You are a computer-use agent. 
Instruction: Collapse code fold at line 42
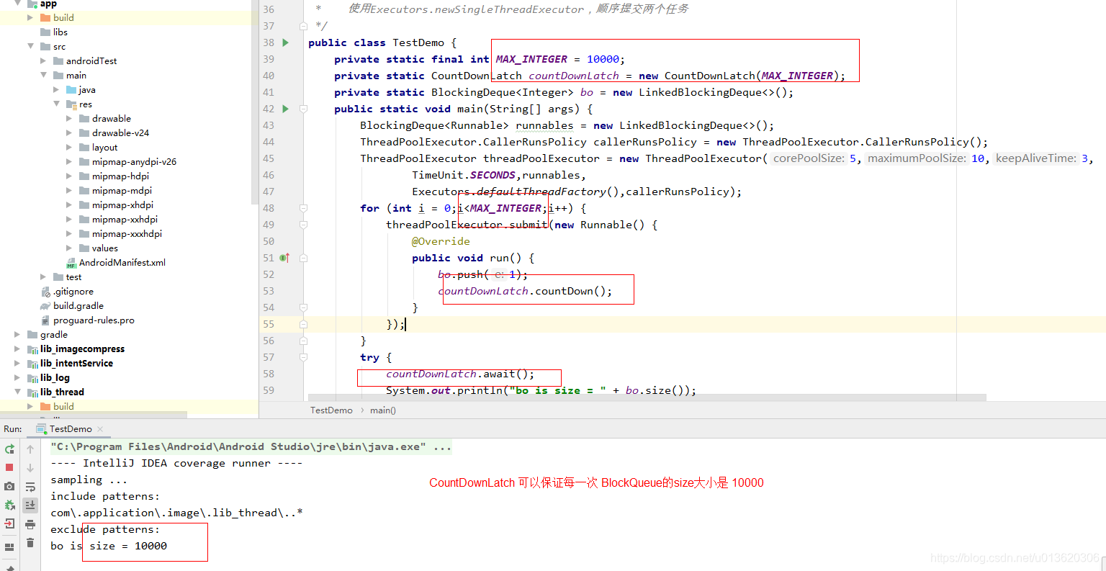point(303,109)
